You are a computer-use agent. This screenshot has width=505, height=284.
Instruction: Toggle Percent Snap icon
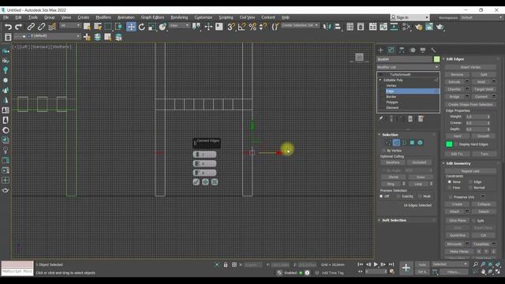click(x=252, y=27)
